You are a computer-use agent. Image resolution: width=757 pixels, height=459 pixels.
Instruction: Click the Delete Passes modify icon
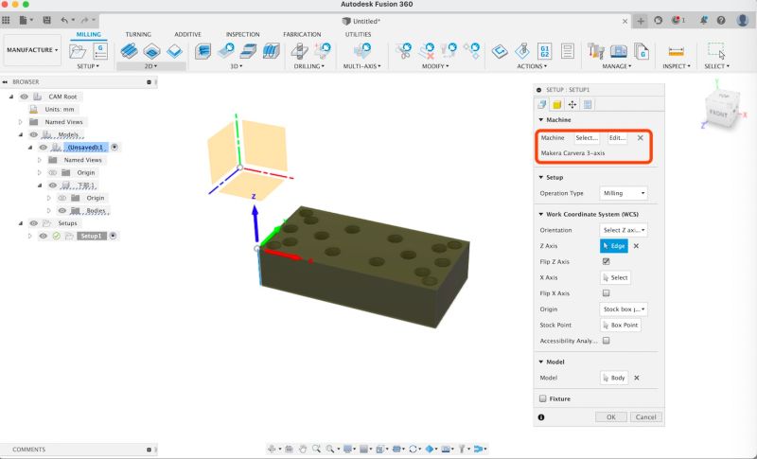click(427, 51)
